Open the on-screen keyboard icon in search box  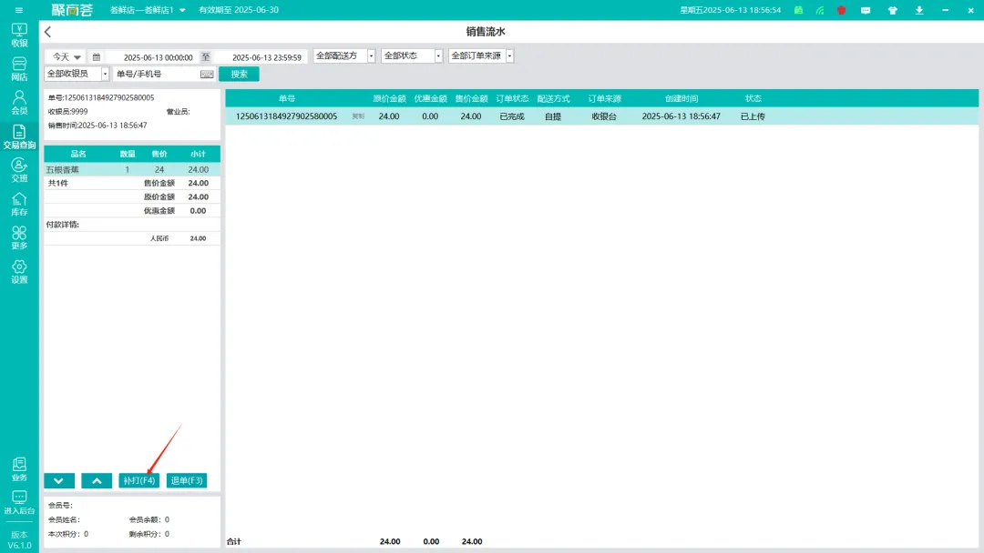point(207,74)
